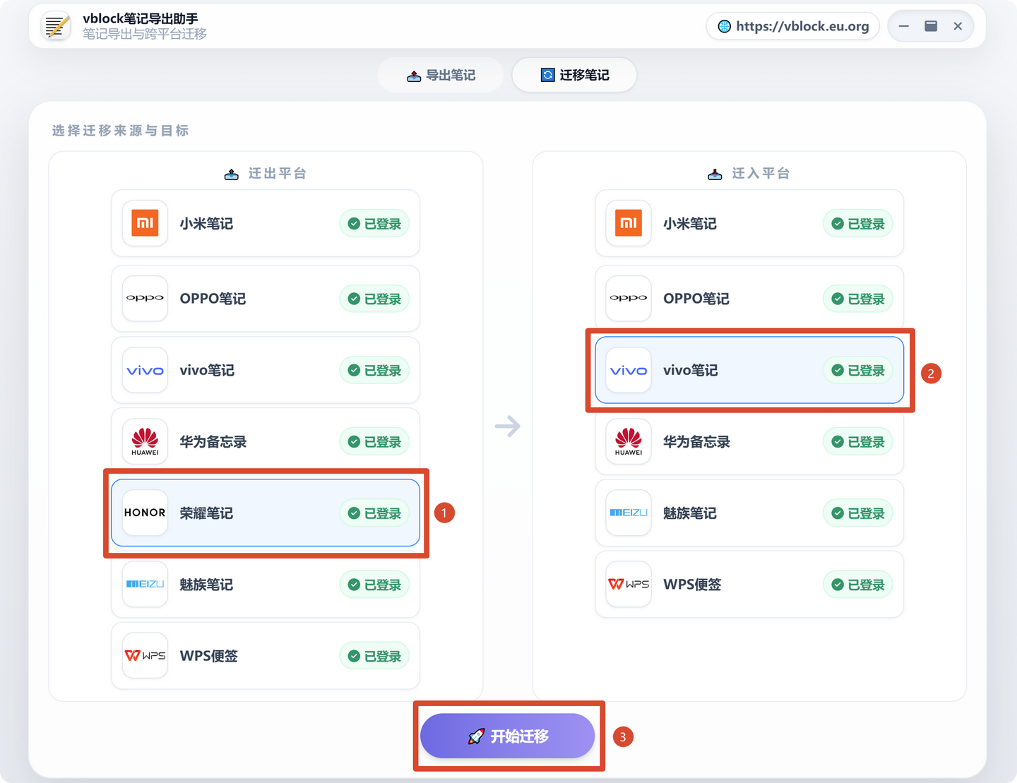Click the 开始迁移 button

[x=508, y=736]
